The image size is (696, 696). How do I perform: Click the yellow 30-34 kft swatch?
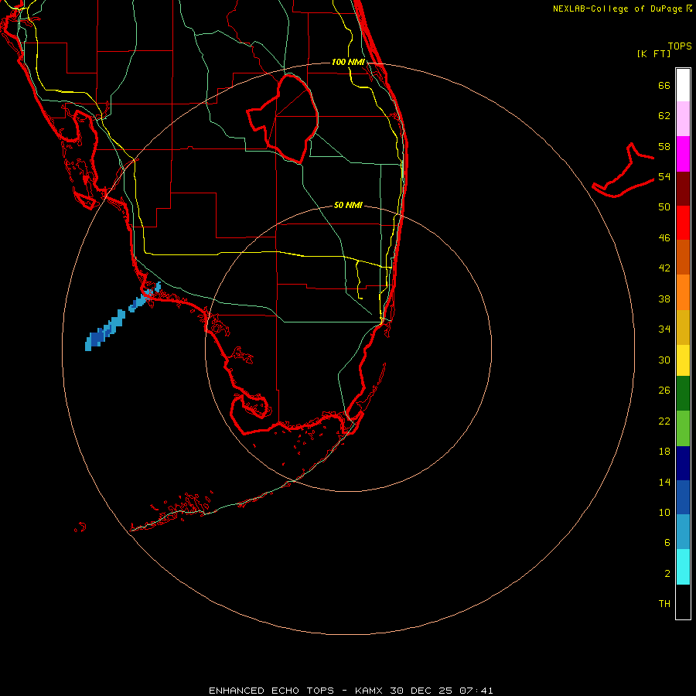tap(683, 360)
